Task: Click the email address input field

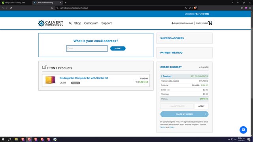Action: click(x=87, y=49)
